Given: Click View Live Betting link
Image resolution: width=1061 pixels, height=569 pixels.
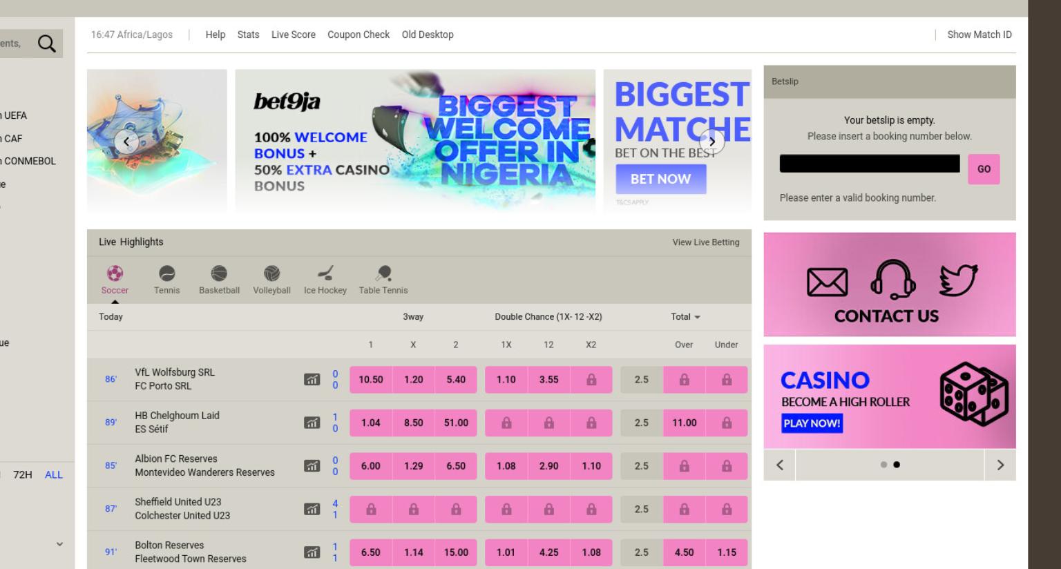Looking at the screenshot, I should point(706,242).
